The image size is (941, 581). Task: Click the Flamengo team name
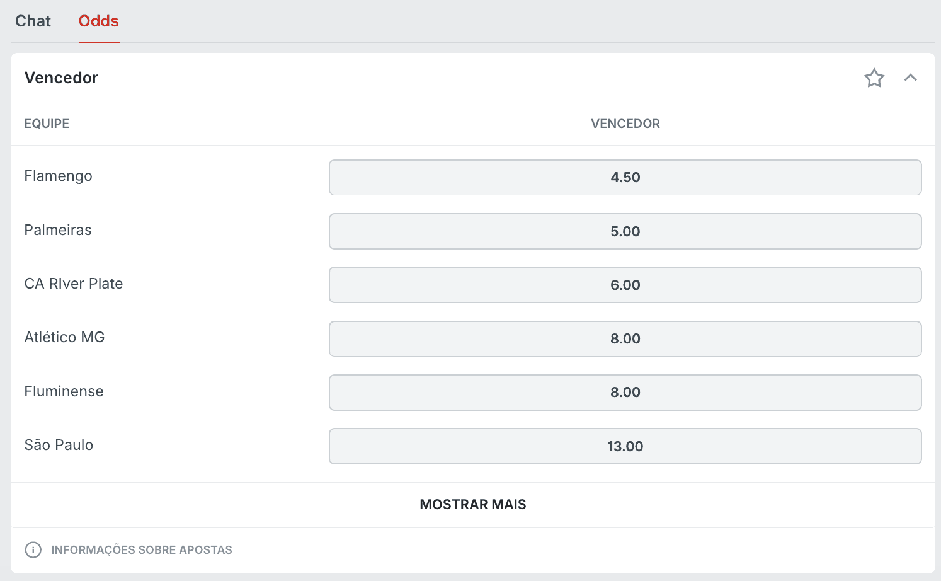(x=58, y=176)
